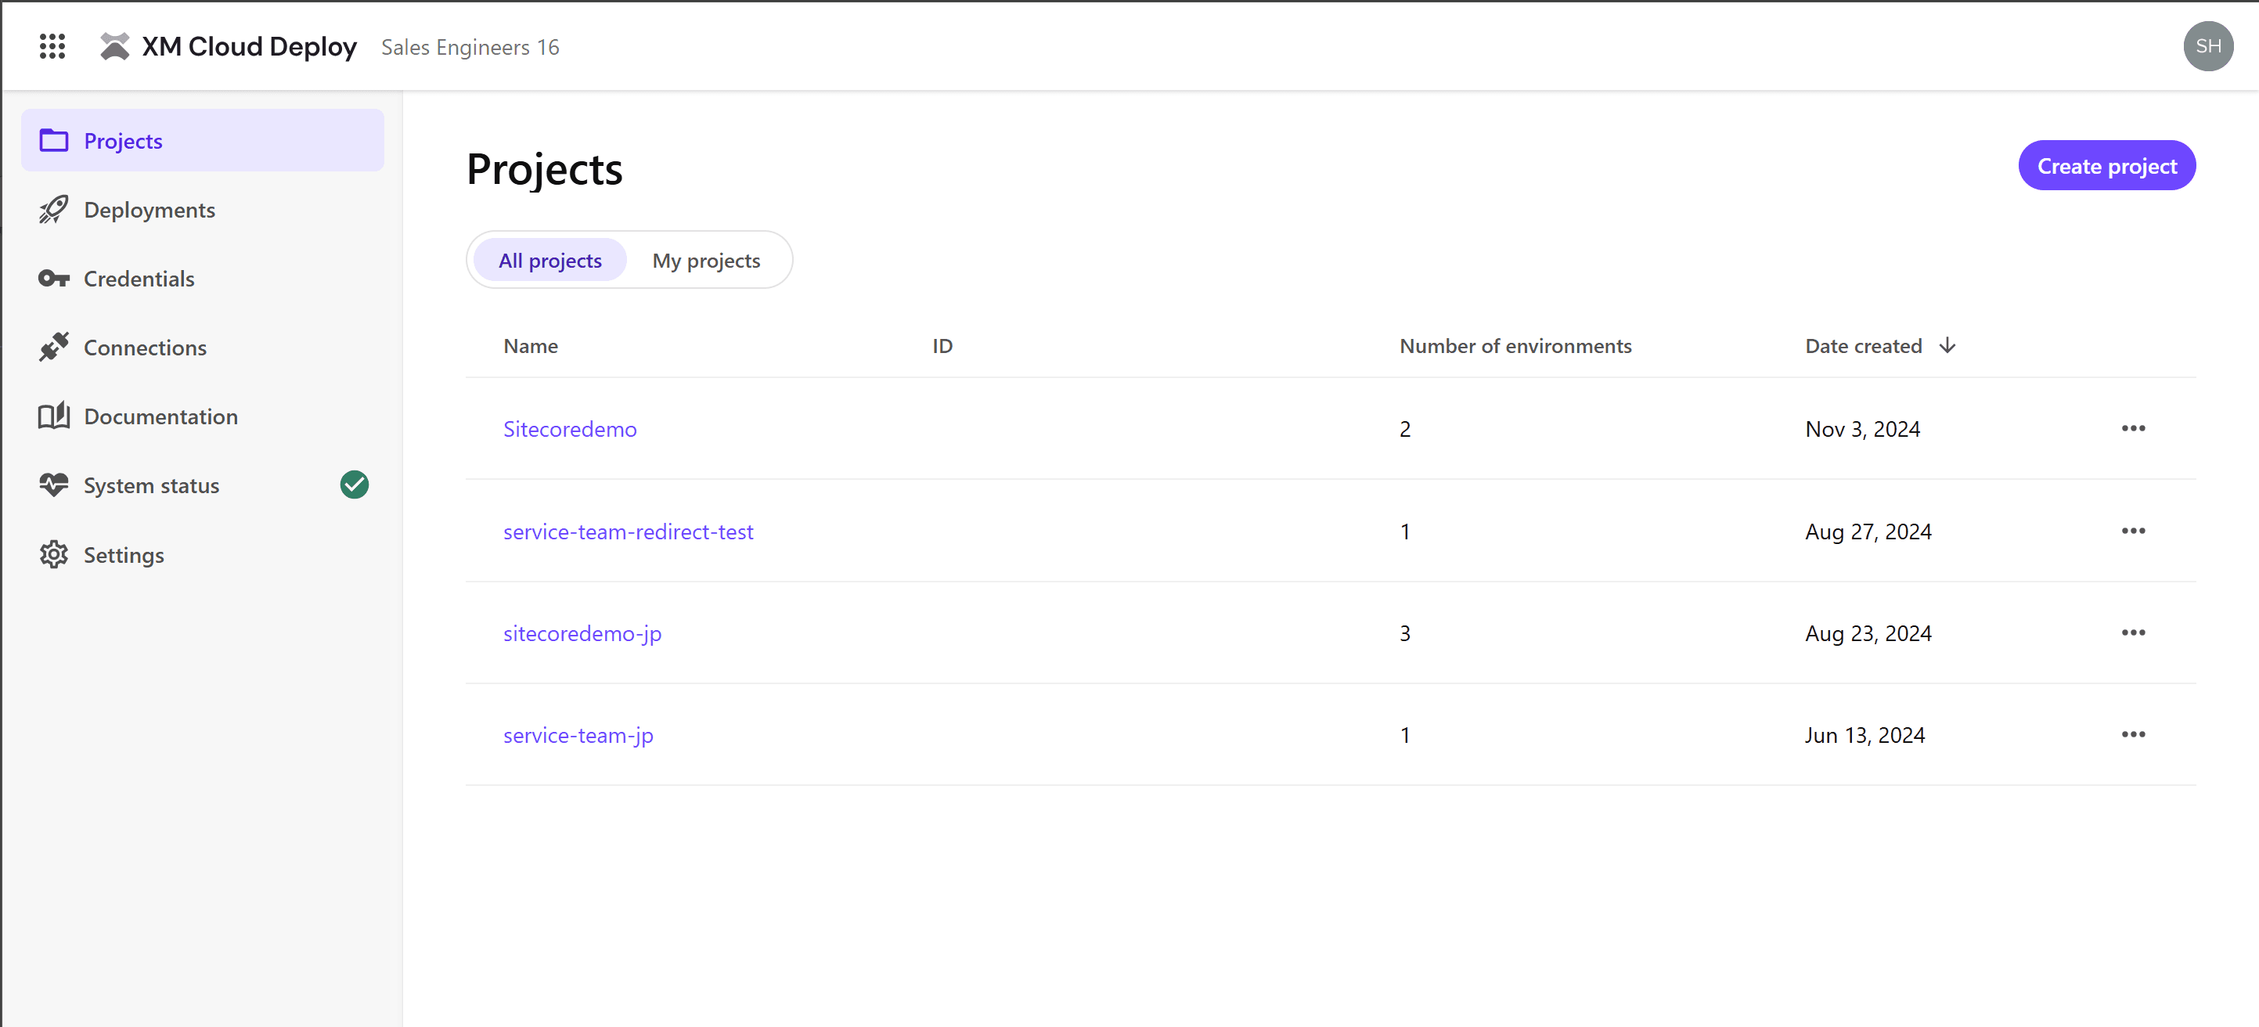Click the Credentials key icon
Image resolution: width=2259 pixels, height=1027 pixels.
tap(53, 279)
